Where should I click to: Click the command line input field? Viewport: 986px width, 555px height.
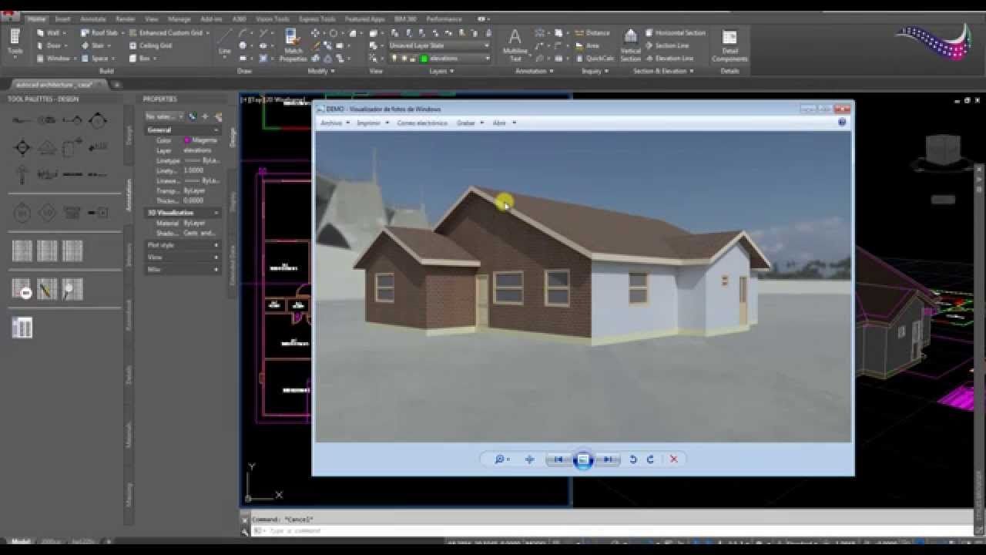[539, 530]
